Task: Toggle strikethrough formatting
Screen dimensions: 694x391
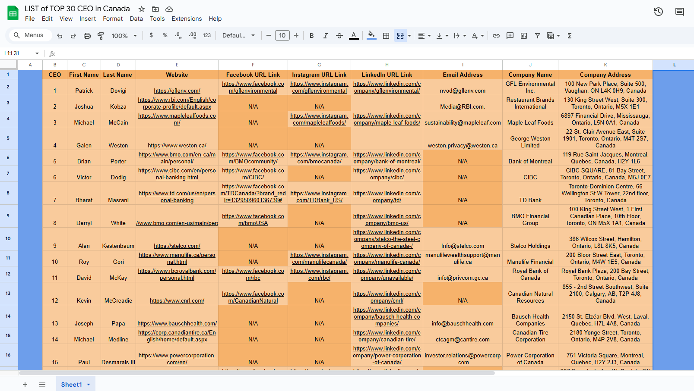Action: pos(339,36)
